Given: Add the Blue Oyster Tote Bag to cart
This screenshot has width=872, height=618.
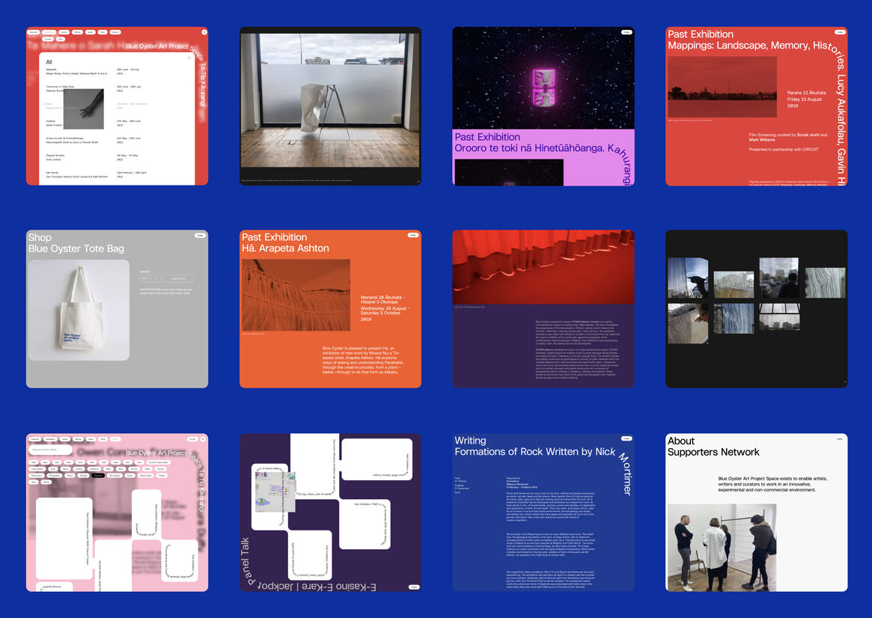Looking at the screenshot, I should (x=178, y=278).
